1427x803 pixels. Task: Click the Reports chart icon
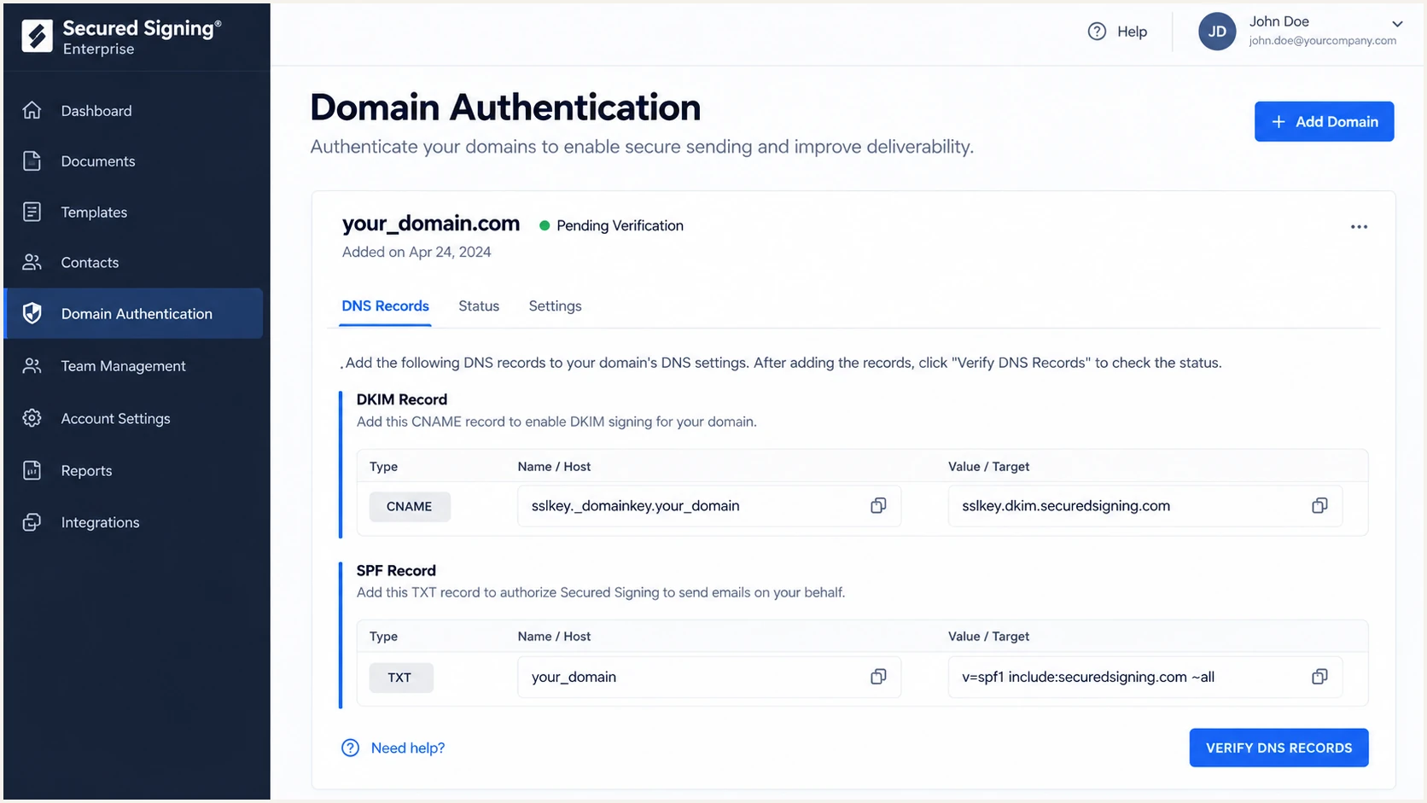pos(32,470)
